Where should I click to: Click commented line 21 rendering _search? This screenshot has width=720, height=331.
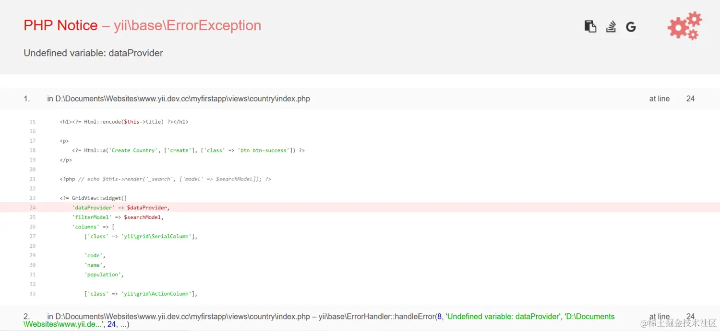click(x=166, y=179)
